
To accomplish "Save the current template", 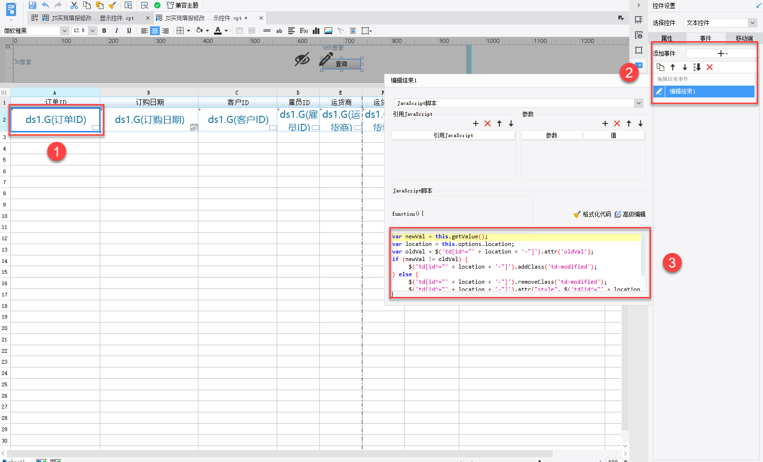I will pos(32,5).
